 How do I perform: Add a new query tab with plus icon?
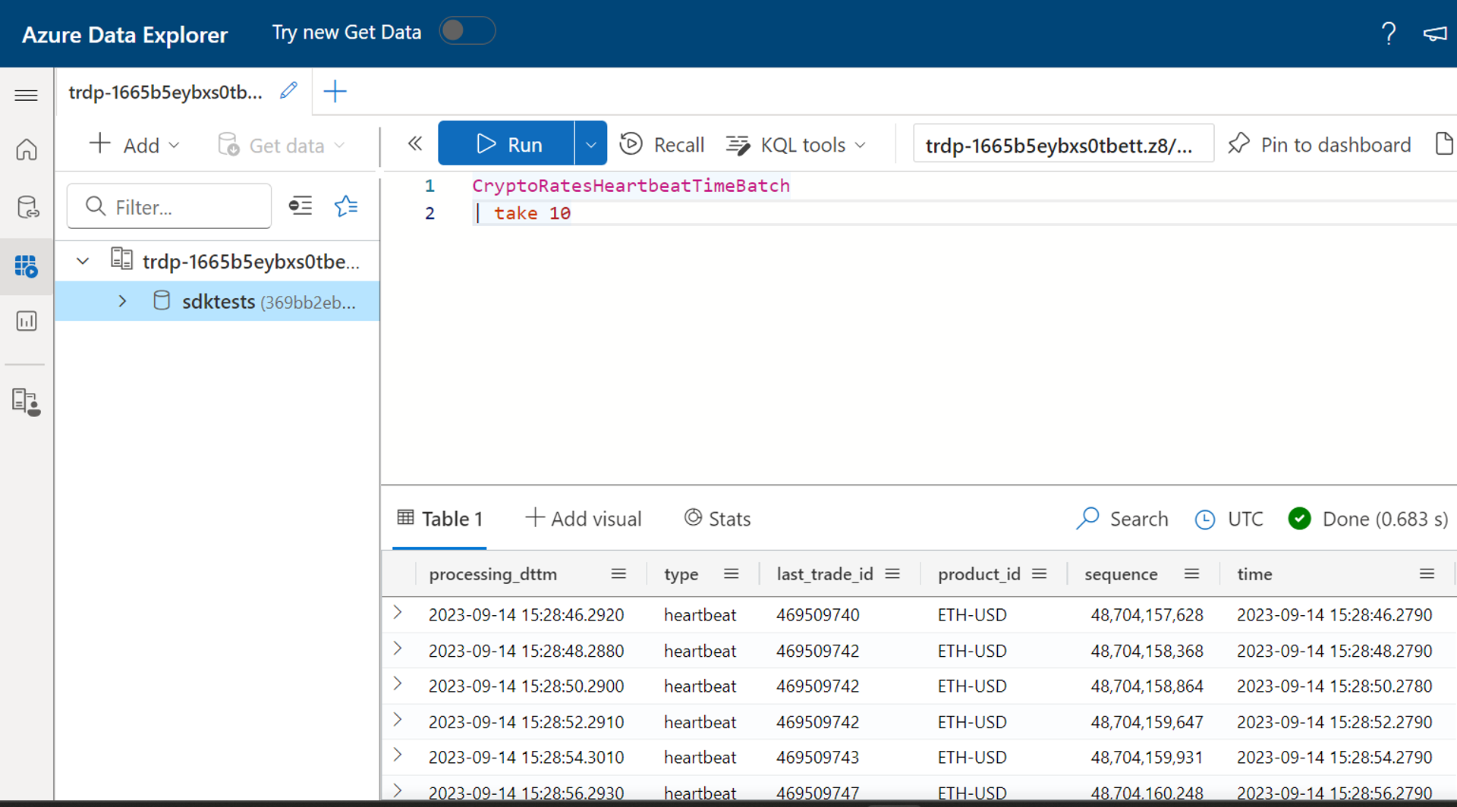(x=335, y=92)
